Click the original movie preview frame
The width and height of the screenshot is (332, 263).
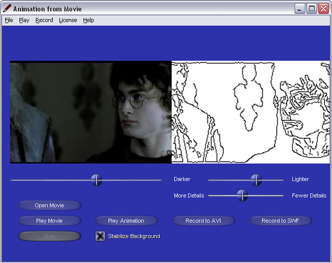coord(91,112)
